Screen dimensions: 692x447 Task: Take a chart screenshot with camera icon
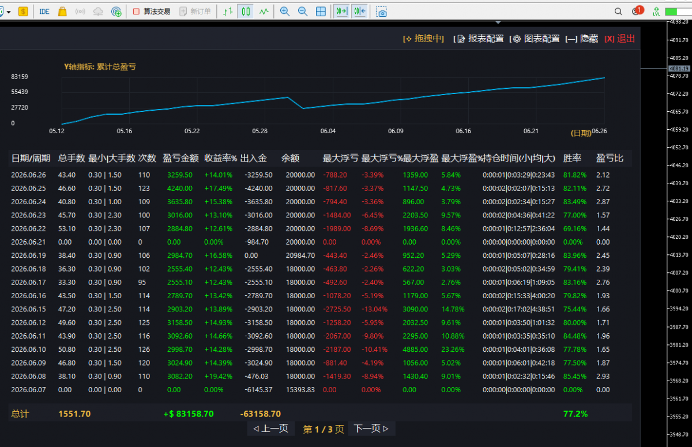click(x=381, y=11)
